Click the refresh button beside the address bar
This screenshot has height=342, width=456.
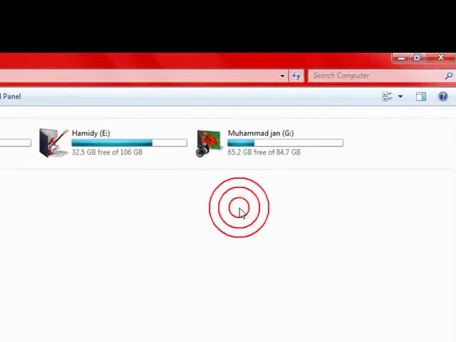point(296,76)
